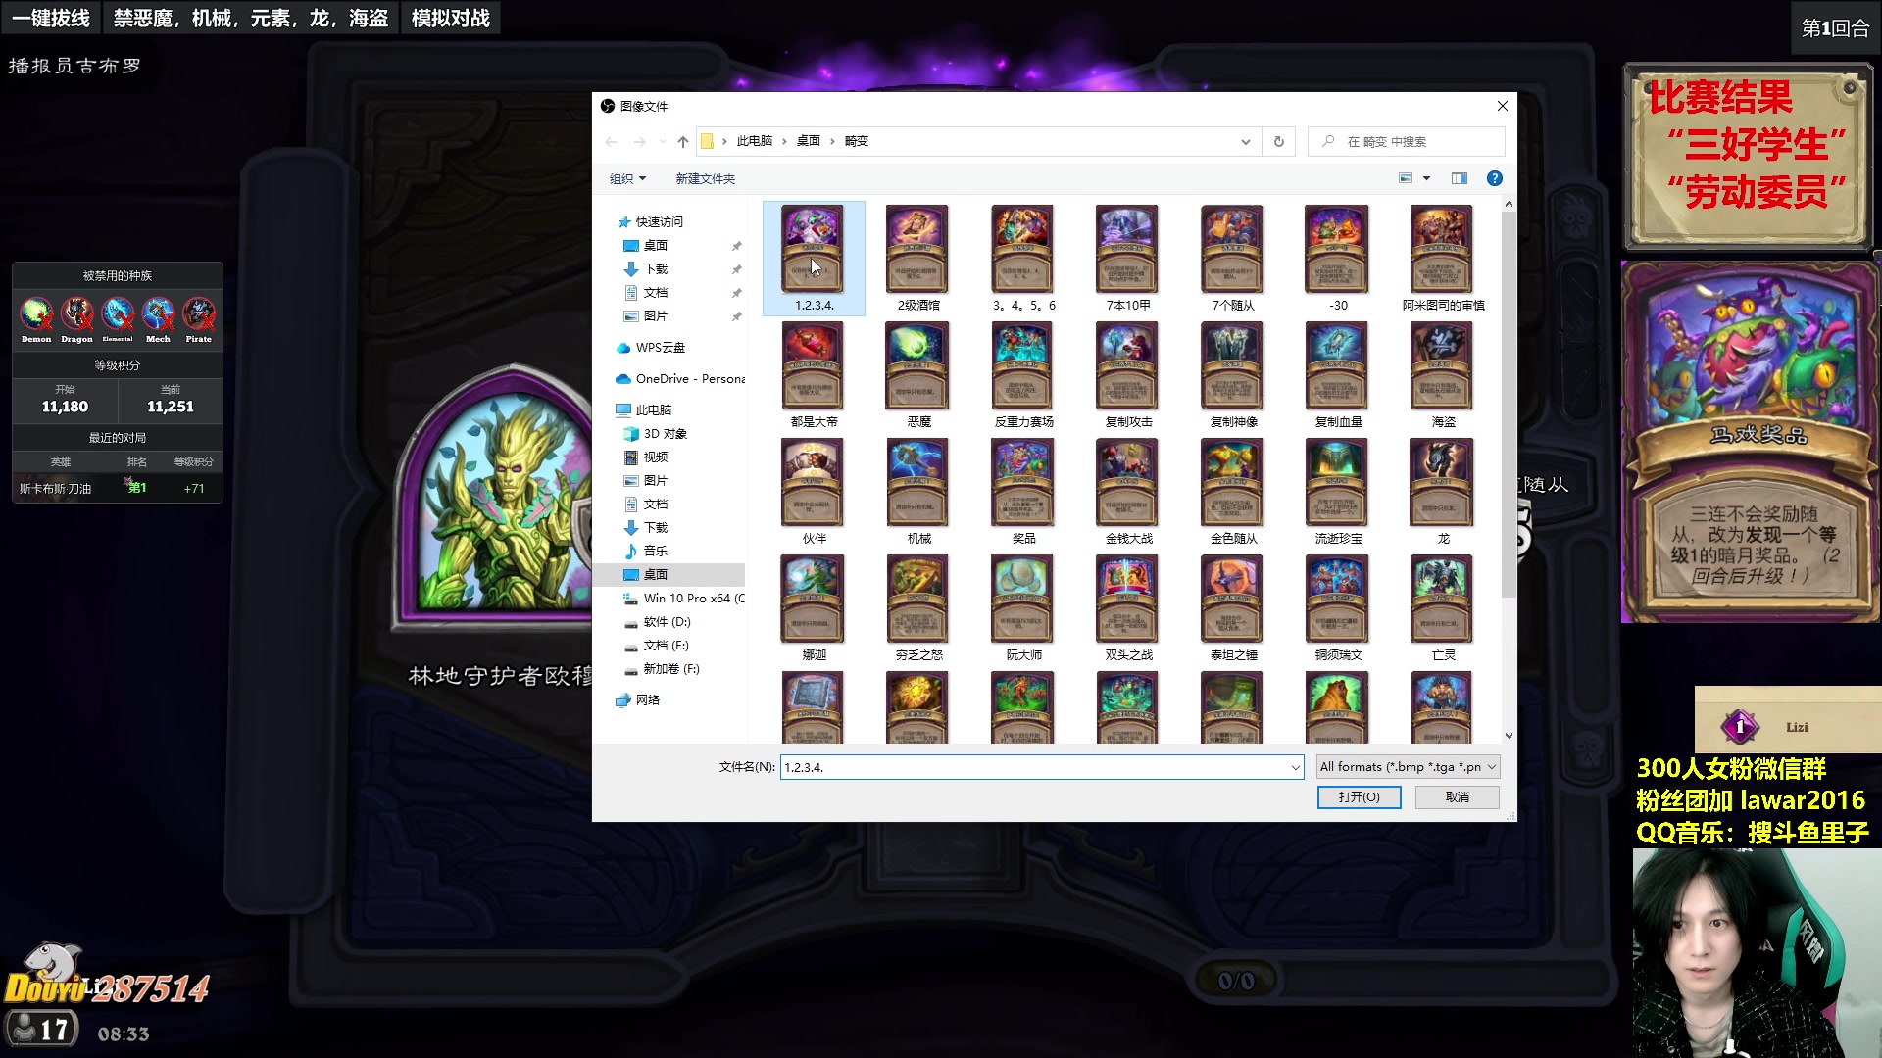This screenshot has width=1882, height=1058.
Task: Expand the view options dropdown arrow
Action: (1426, 178)
